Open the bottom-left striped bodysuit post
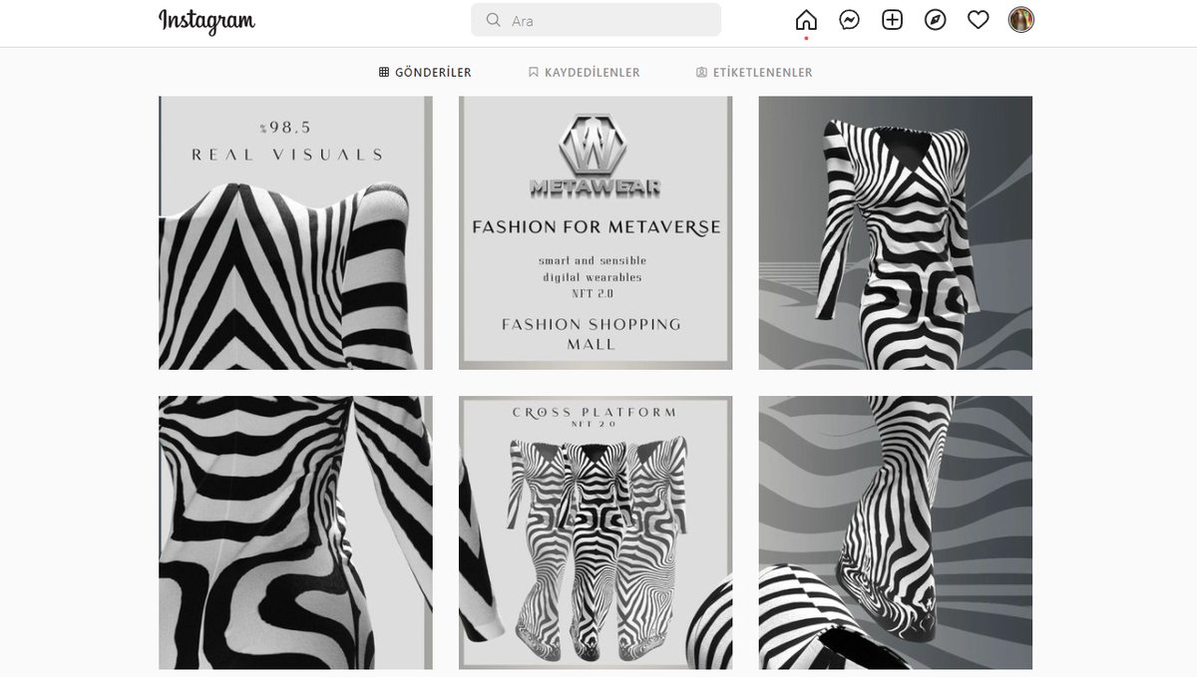 tap(294, 535)
